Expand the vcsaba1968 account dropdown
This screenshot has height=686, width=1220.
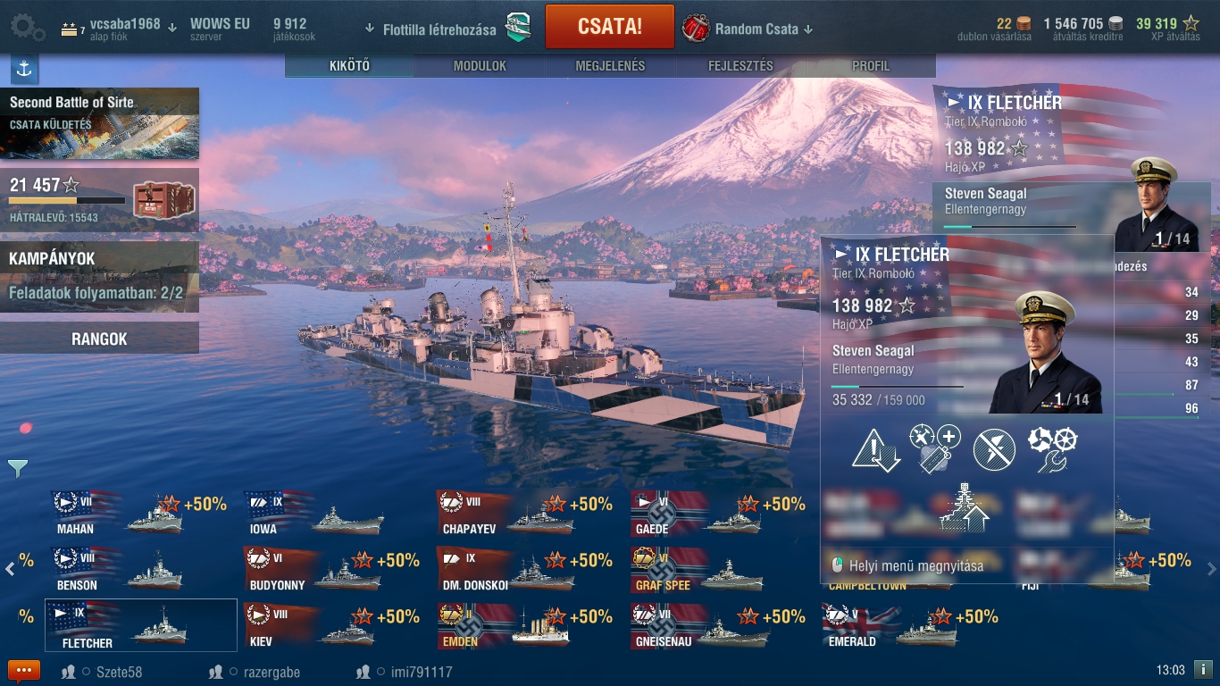click(x=171, y=27)
